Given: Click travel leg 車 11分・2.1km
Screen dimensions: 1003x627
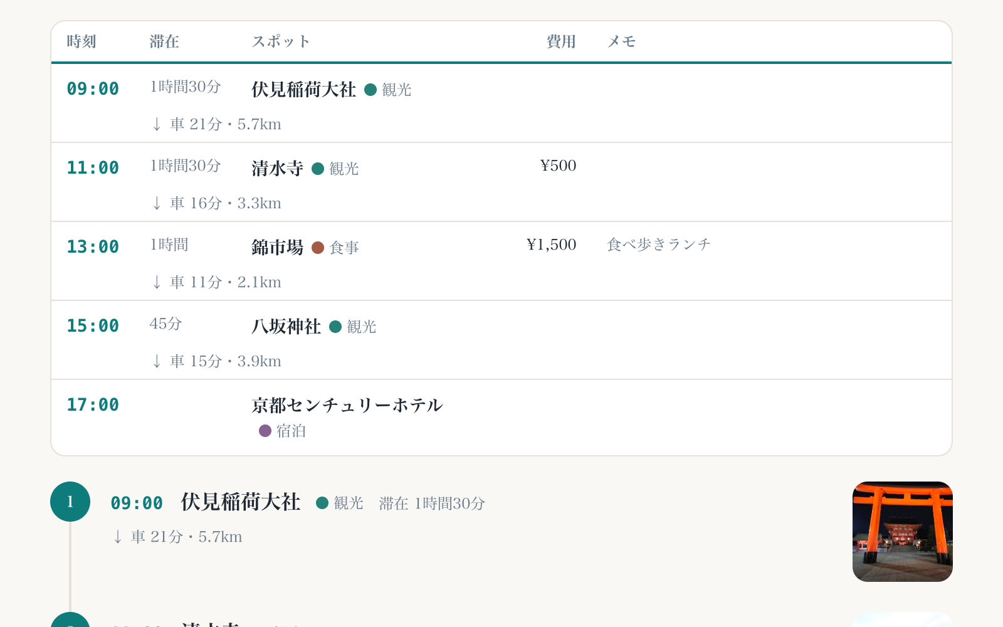Looking at the screenshot, I should (x=217, y=282).
